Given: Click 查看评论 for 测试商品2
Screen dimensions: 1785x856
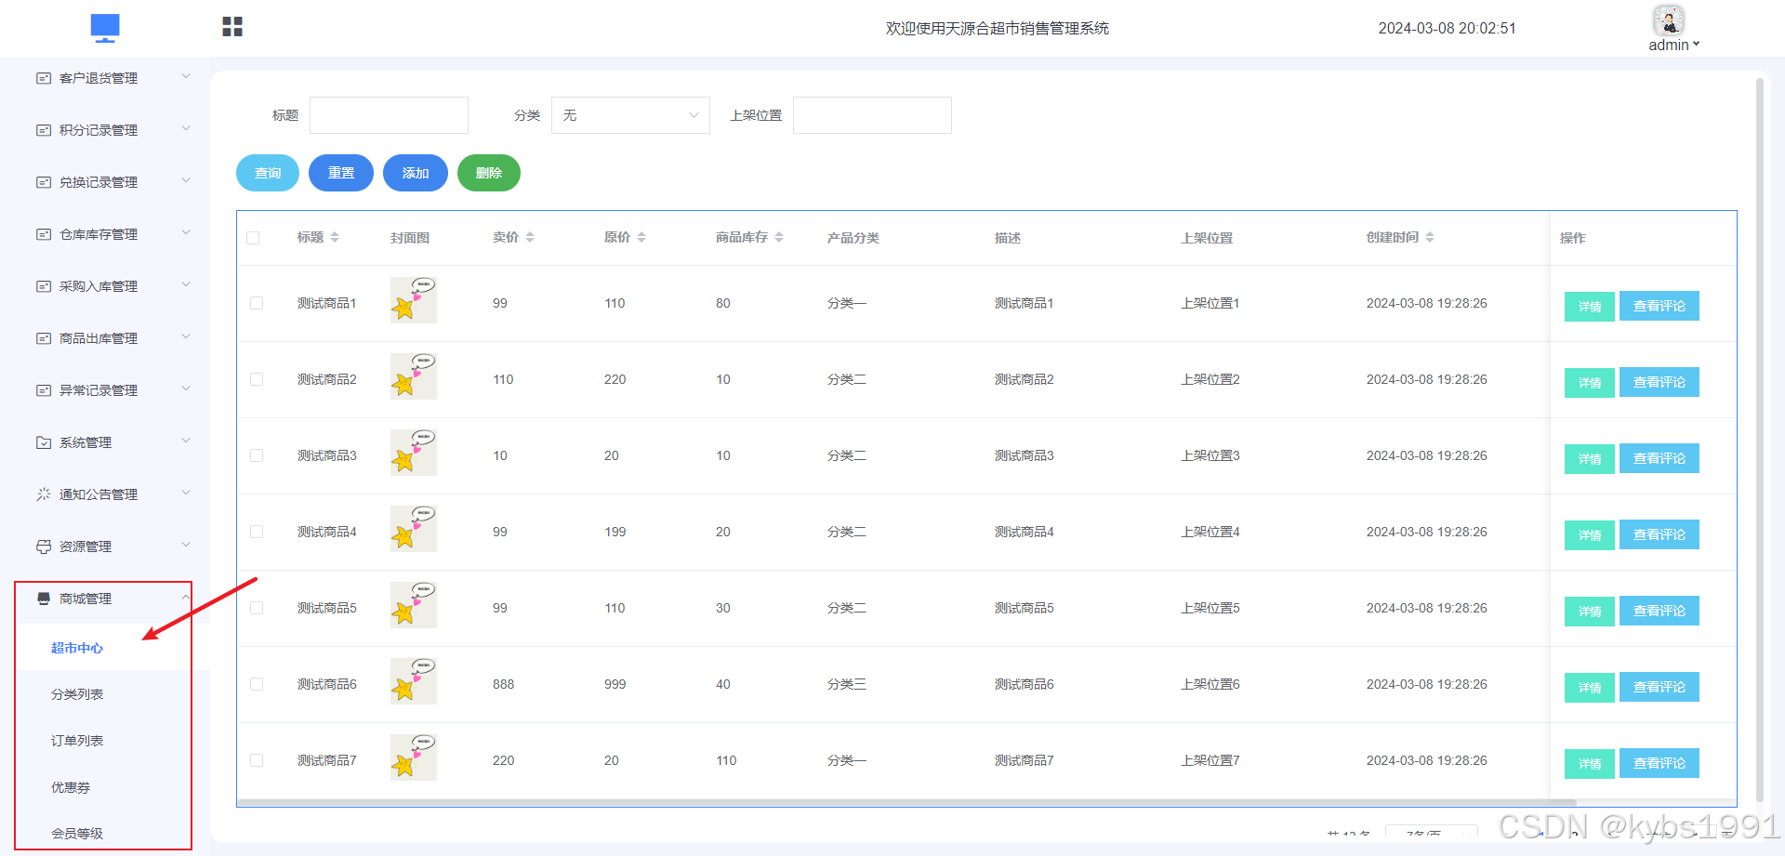Looking at the screenshot, I should [x=1659, y=382].
